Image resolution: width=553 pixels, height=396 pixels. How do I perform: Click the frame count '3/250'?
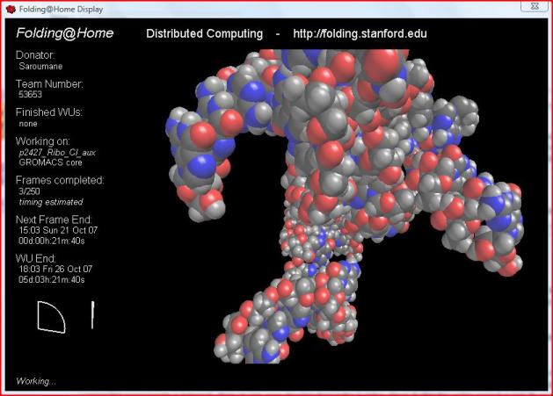point(29,191)
